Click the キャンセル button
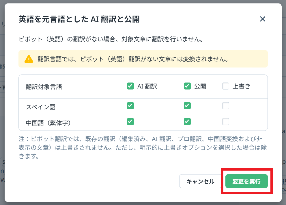286x205 pixels. (x=200, y=181)
